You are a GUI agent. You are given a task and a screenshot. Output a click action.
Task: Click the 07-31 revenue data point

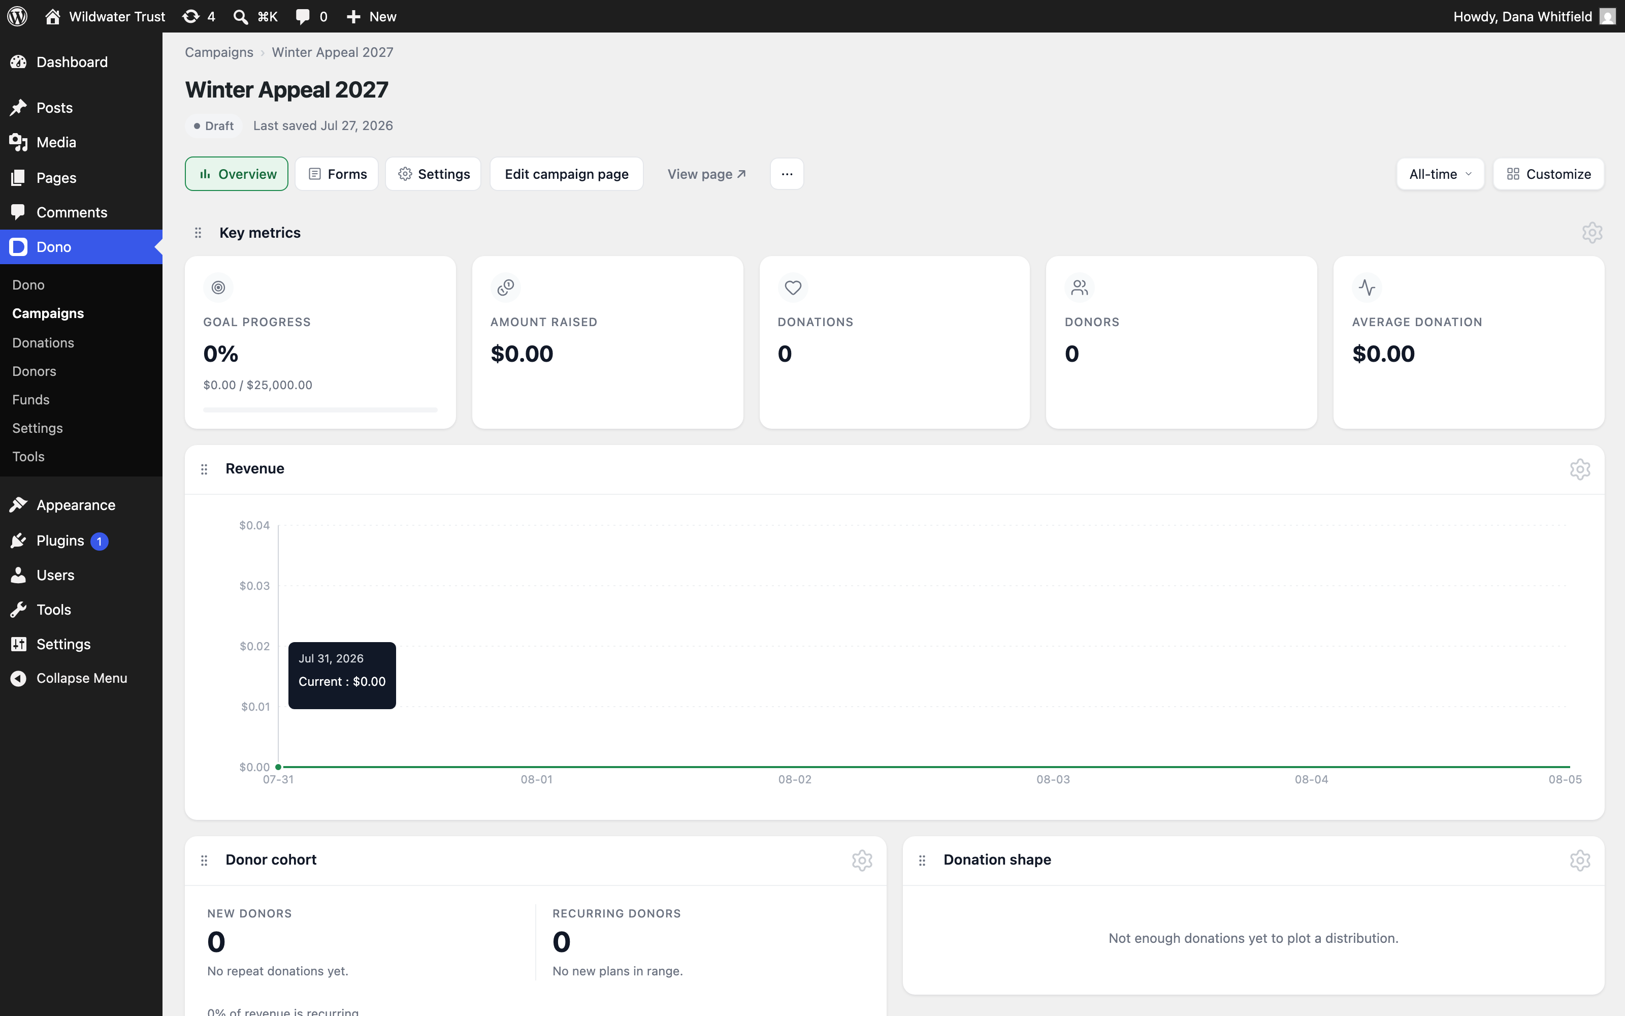pyautogui.click(x=278, y=767)
